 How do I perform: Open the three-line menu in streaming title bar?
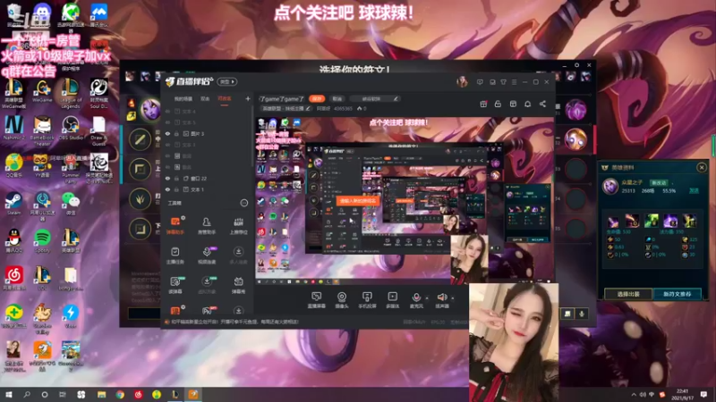click(514, 82)
